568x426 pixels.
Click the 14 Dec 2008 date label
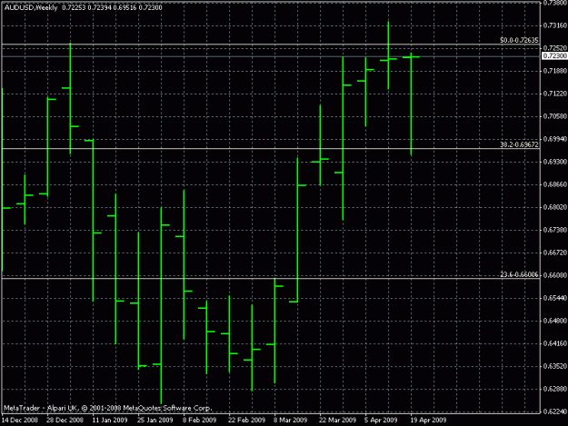pyautogui.click(x=20, y=420)
